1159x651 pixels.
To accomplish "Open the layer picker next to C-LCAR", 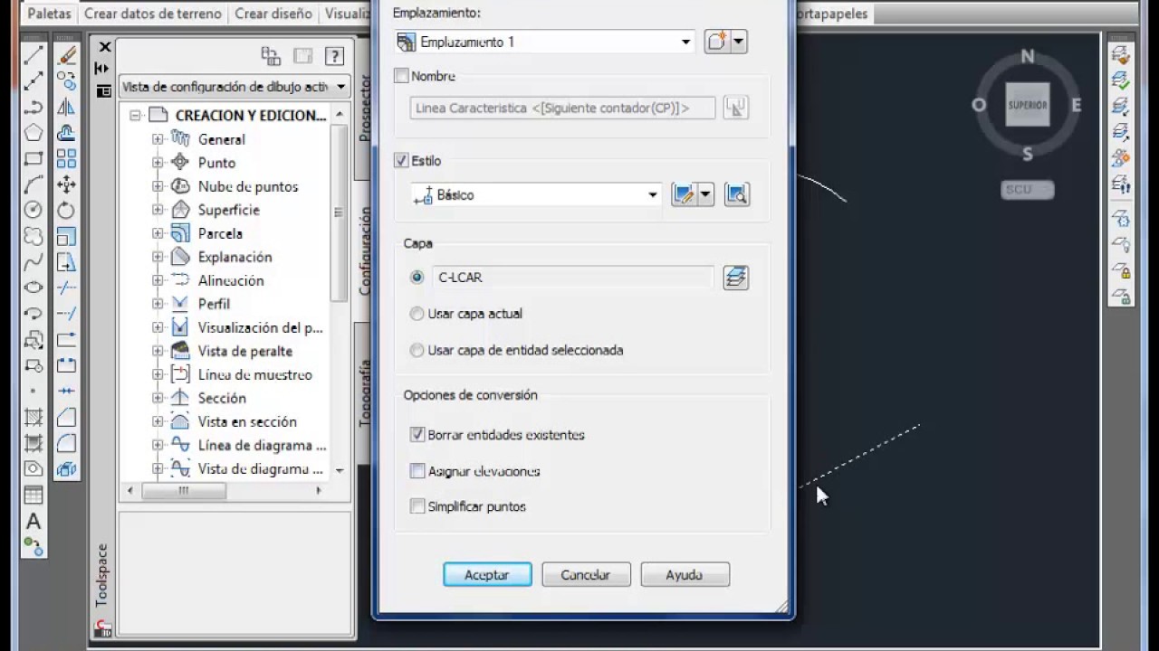I will click(x=735, y=278).
